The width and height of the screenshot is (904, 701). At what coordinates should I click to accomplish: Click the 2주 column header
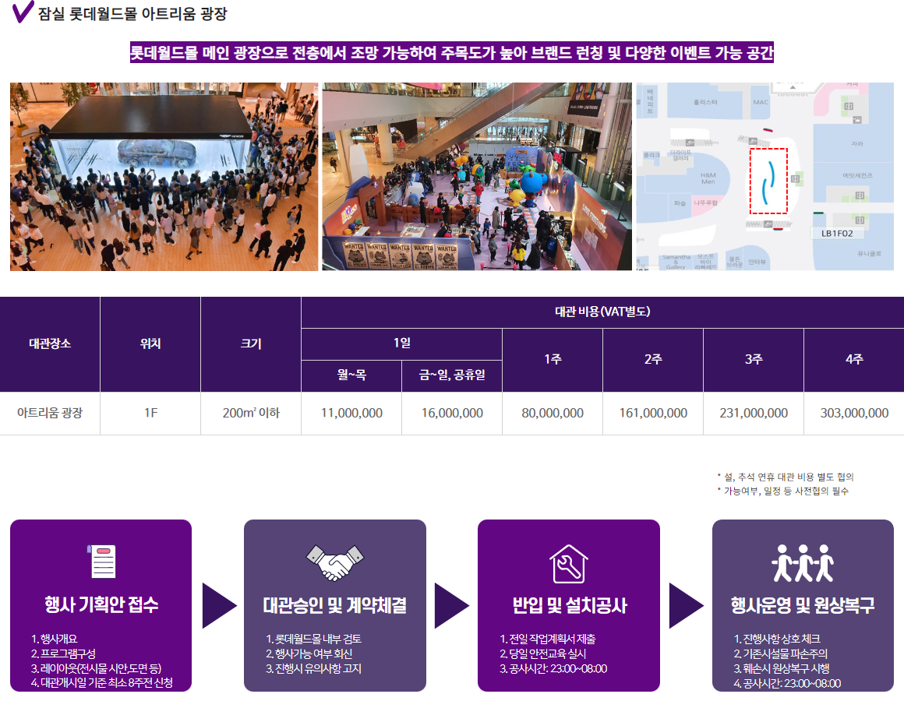tap(652, 360)
